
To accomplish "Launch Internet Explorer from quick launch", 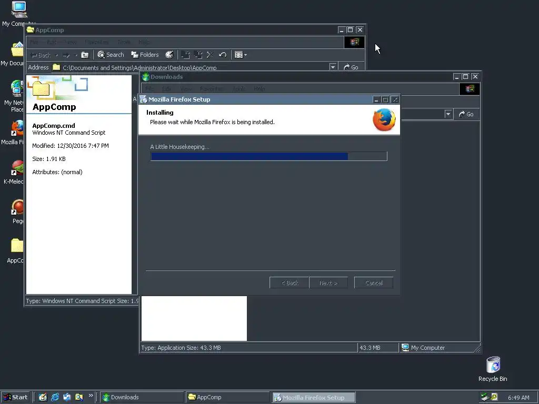I will 55,397.
